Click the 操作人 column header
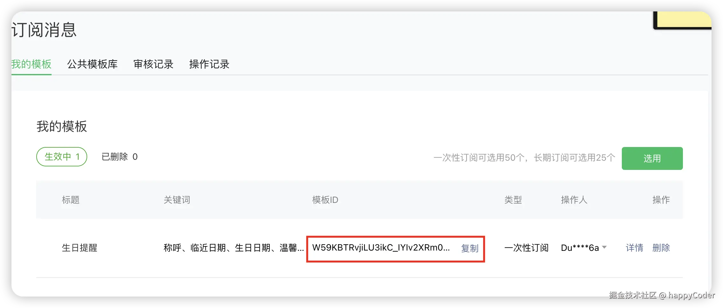The width and height of the screenshot is (723, 308). click(x=574, y=200)
